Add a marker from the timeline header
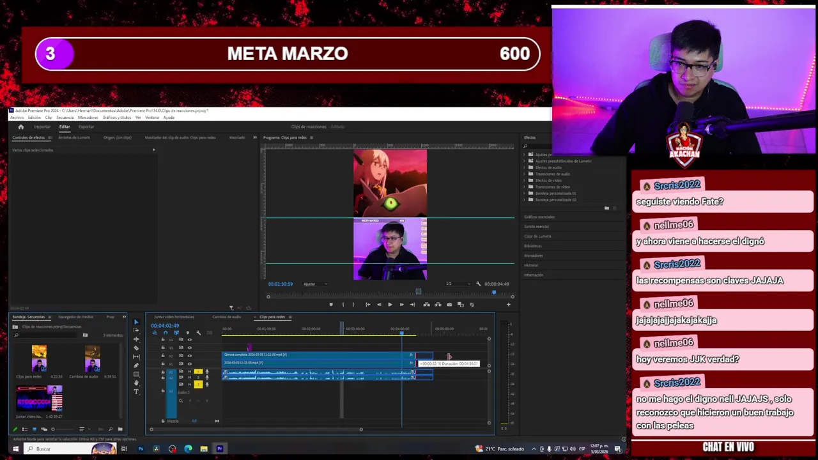The image size is (818, 460). click(x=187, y=333)
